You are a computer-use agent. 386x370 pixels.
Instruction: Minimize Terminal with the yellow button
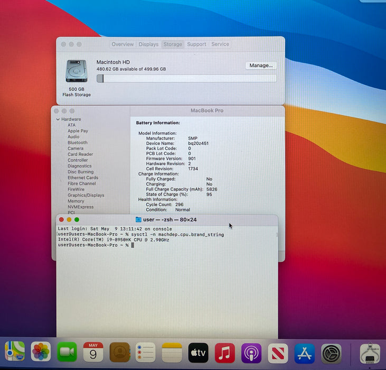point(69,219)
